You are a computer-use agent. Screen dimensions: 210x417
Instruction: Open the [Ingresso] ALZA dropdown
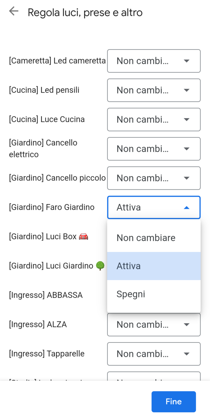(x=154, y=324)
